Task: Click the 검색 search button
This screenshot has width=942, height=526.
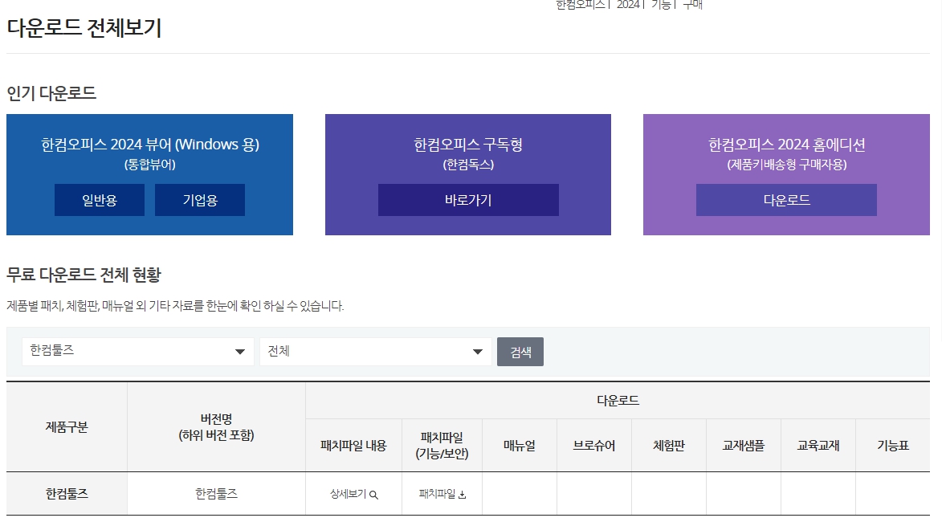Action: (x=520, y=352)
